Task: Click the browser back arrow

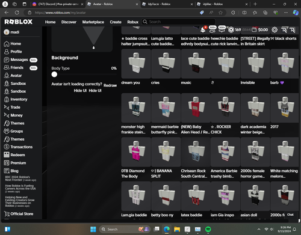Action: click(x=7, y=13)
